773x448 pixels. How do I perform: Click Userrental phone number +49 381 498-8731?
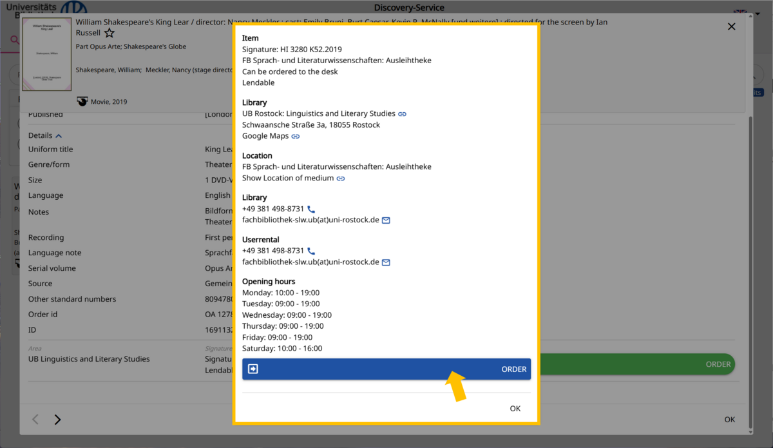coord(273,251)
